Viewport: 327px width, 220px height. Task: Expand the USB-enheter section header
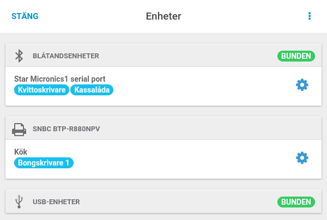[x=163, y=201]
